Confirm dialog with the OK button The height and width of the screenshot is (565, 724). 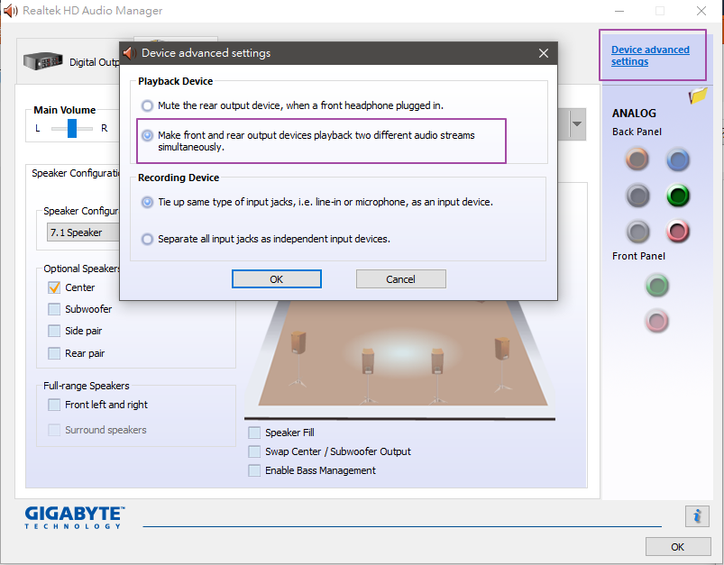click(276, 278)
